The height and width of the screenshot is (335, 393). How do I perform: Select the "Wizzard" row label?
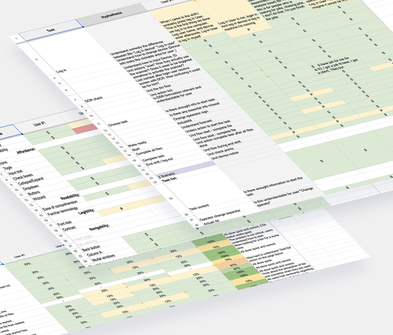pyautogui.click(x=39, y=198)
